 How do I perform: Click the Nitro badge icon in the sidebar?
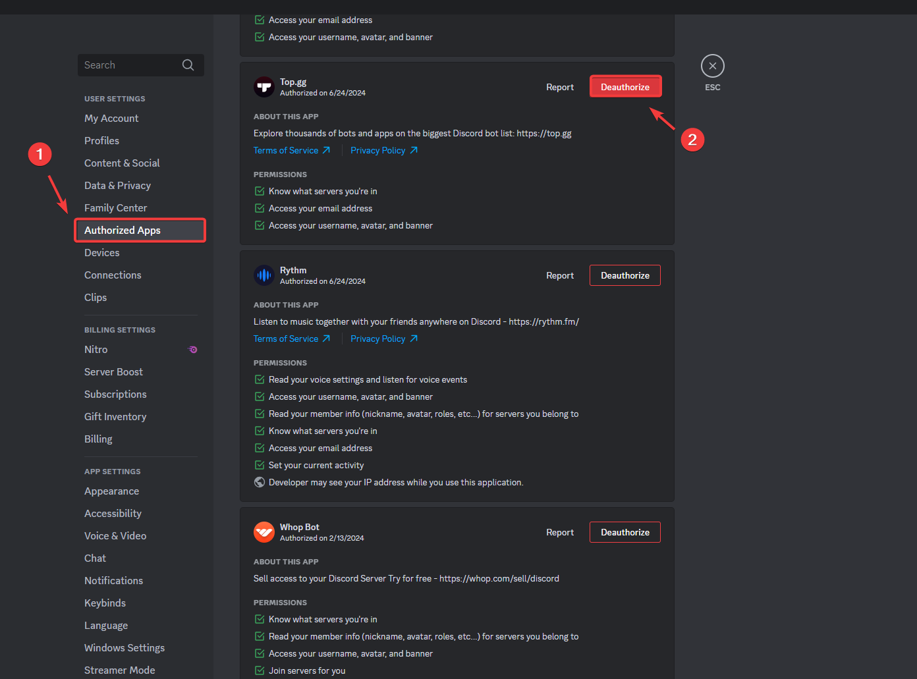tap(192, 349)
